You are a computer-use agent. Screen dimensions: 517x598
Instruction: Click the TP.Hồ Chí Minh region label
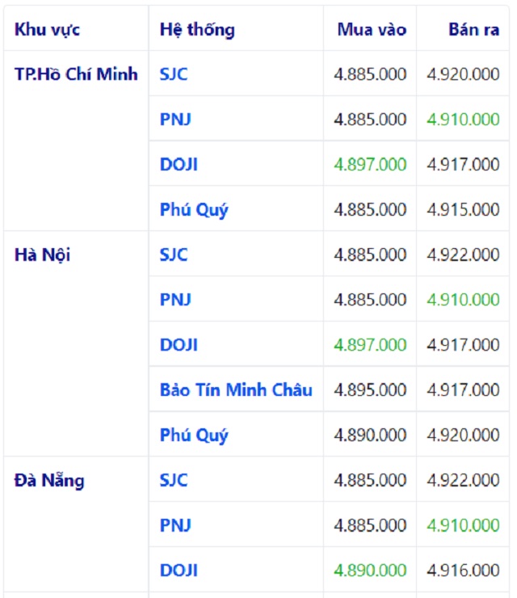(76, 74)
